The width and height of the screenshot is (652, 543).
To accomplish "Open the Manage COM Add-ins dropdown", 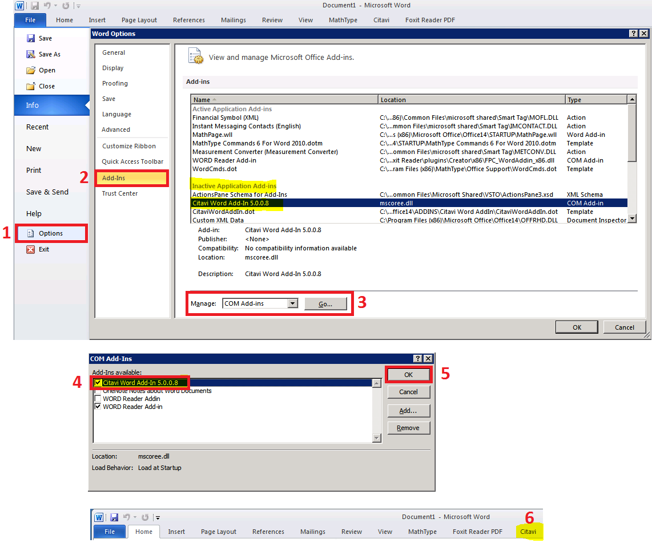I will [x=292, y=303].
